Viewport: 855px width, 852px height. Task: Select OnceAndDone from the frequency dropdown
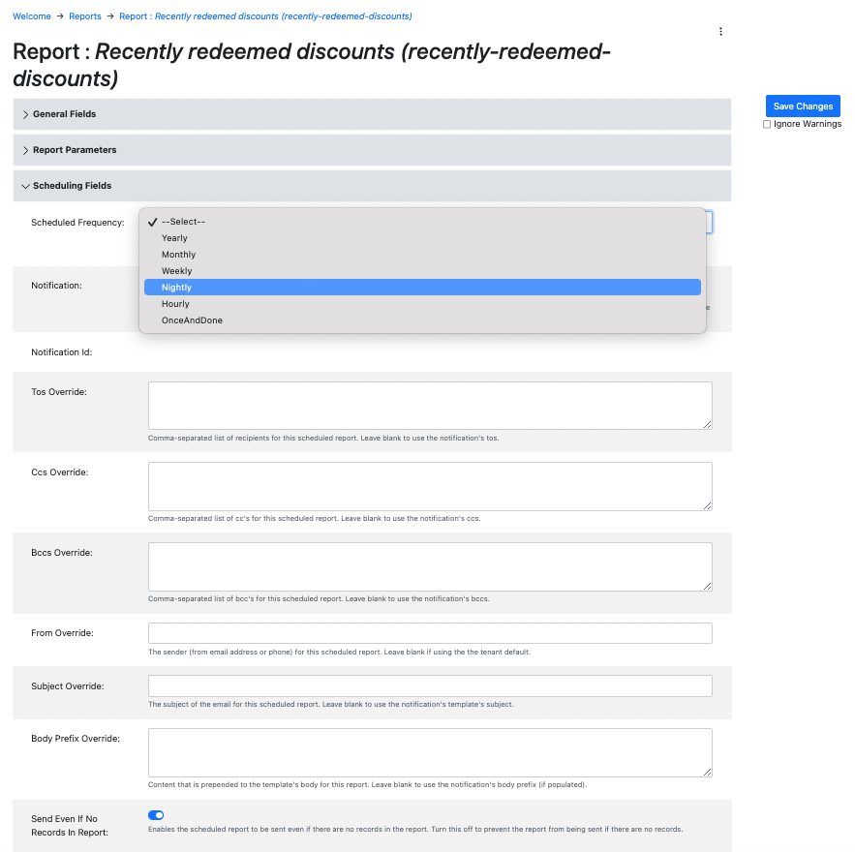tap(422, 319)
